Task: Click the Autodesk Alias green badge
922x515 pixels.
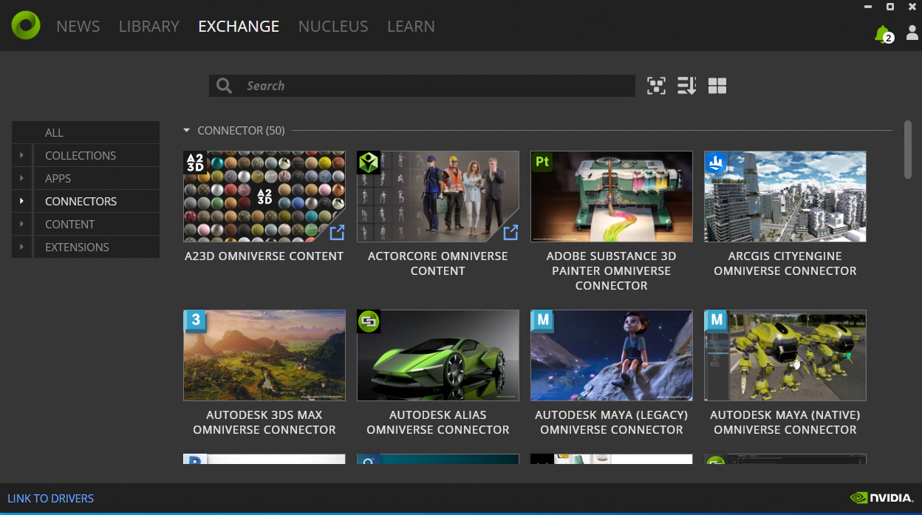Action: point(369,321)
